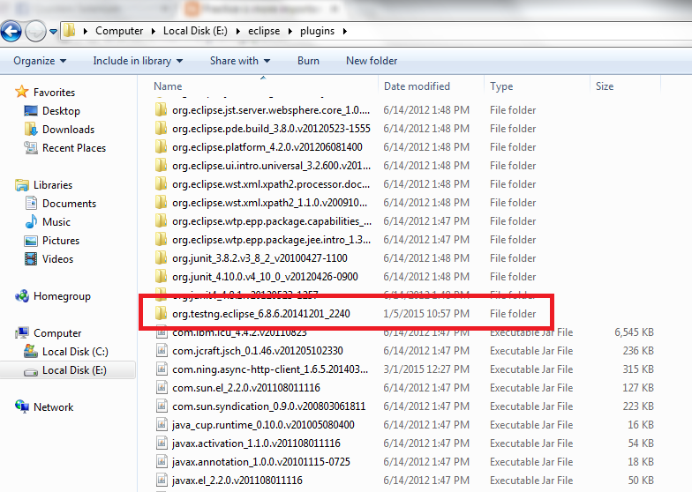Click the Libraries icon in navigation pane
The width and height of the screenshot is (692, 492).
[x=21, y=185]
